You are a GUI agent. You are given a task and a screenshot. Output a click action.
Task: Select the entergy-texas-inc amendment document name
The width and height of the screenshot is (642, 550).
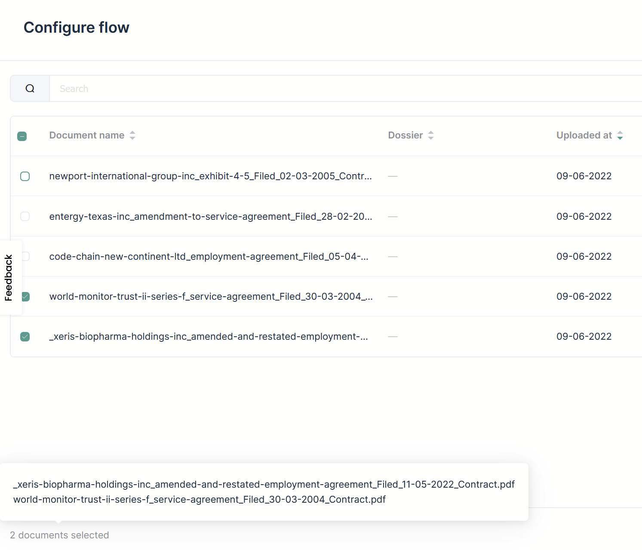pos(211,216)
